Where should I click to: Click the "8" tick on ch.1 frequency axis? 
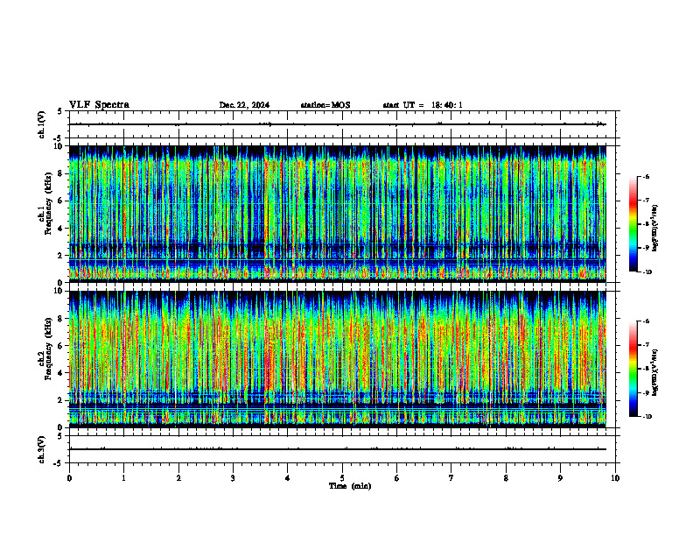click(x=60, y=173)
